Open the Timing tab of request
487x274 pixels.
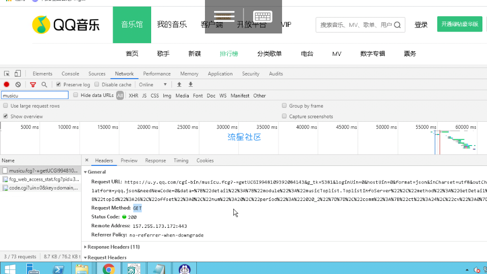(181, 161)
